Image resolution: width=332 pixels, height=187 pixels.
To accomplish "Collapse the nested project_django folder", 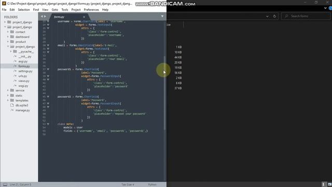I will click(8, 47).
